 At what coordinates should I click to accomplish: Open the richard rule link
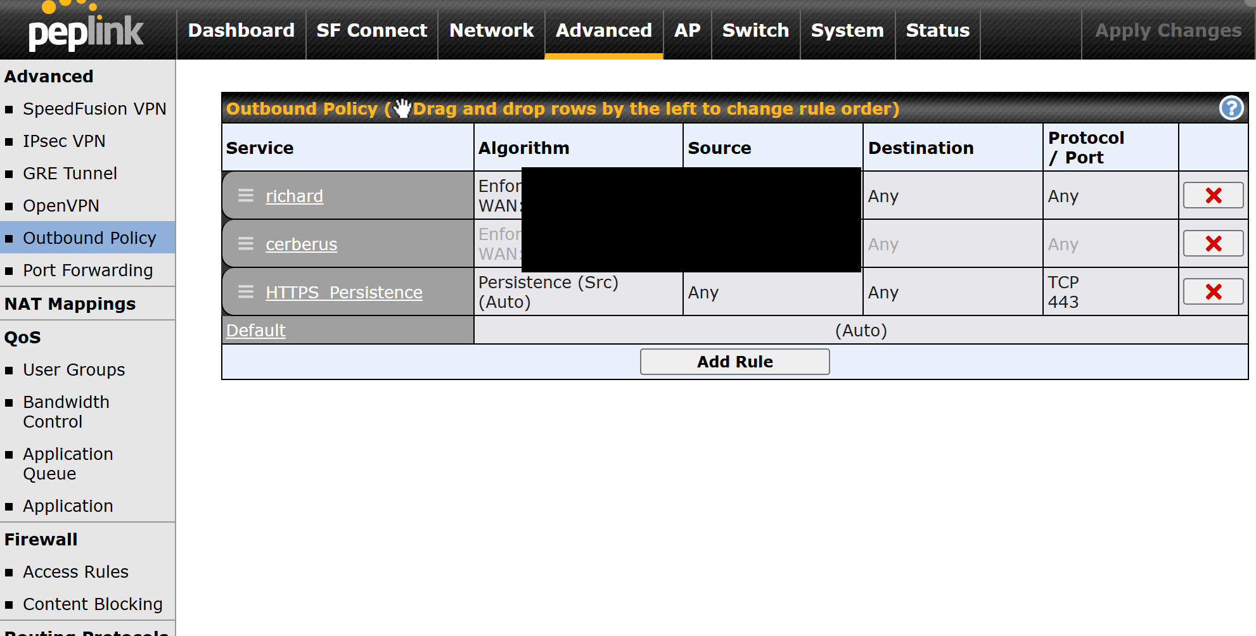tap(294, 196)
